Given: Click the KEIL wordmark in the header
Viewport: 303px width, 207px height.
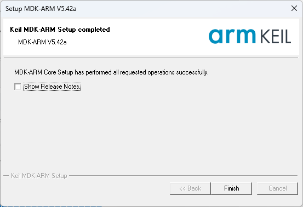Looking at the screenshot, I should pyautogui.click(x=276, y=36).
